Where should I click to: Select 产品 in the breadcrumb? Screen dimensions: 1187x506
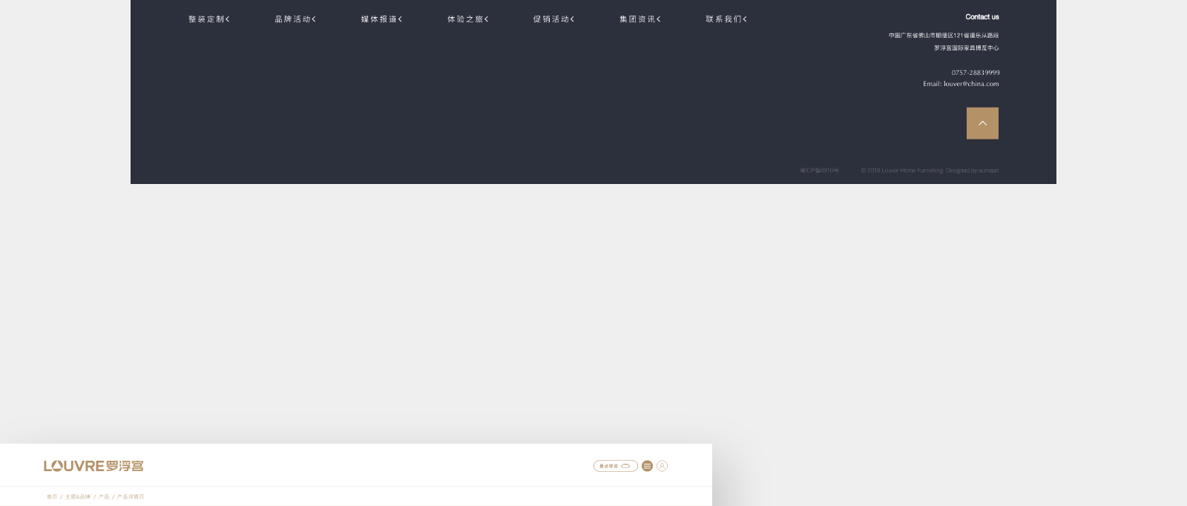tap(104, 497)
